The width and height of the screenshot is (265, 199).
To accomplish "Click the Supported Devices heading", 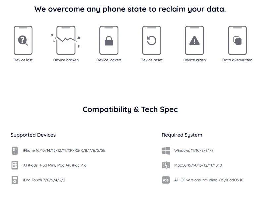I will [33, 135].
